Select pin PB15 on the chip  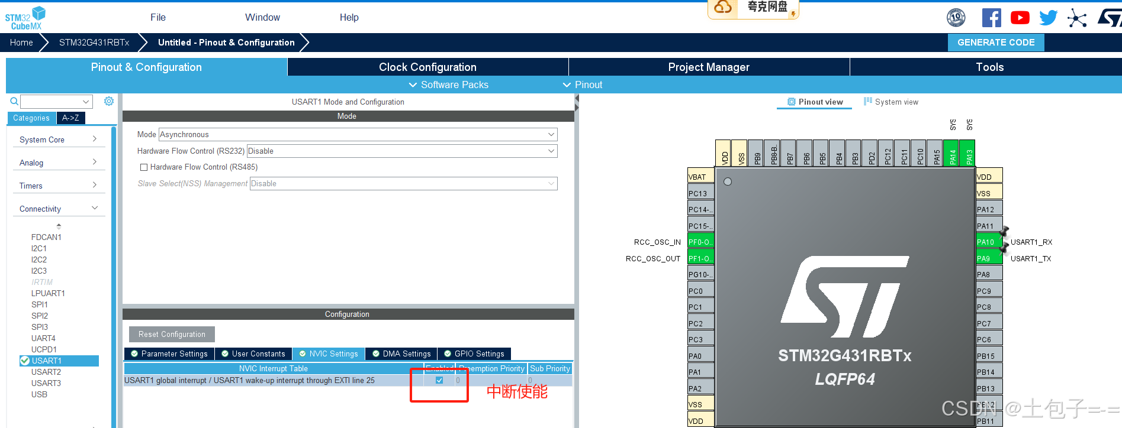(x=989, y=356)
